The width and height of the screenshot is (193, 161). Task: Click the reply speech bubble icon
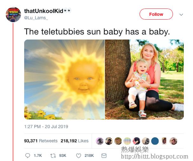28,156
